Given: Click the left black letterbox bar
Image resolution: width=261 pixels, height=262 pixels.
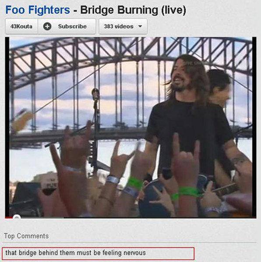Looking at the screenshot, I should (x=7, y=127).
